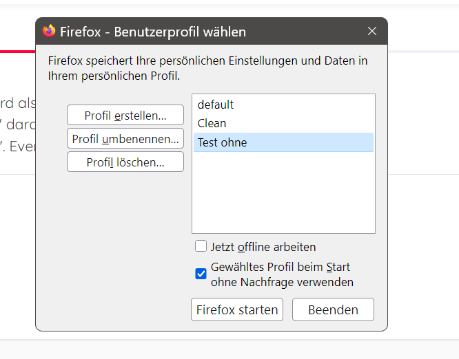Select the Test ohne profile
459x359 pixels.
283,142
